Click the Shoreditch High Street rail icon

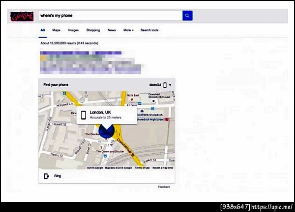167,119
